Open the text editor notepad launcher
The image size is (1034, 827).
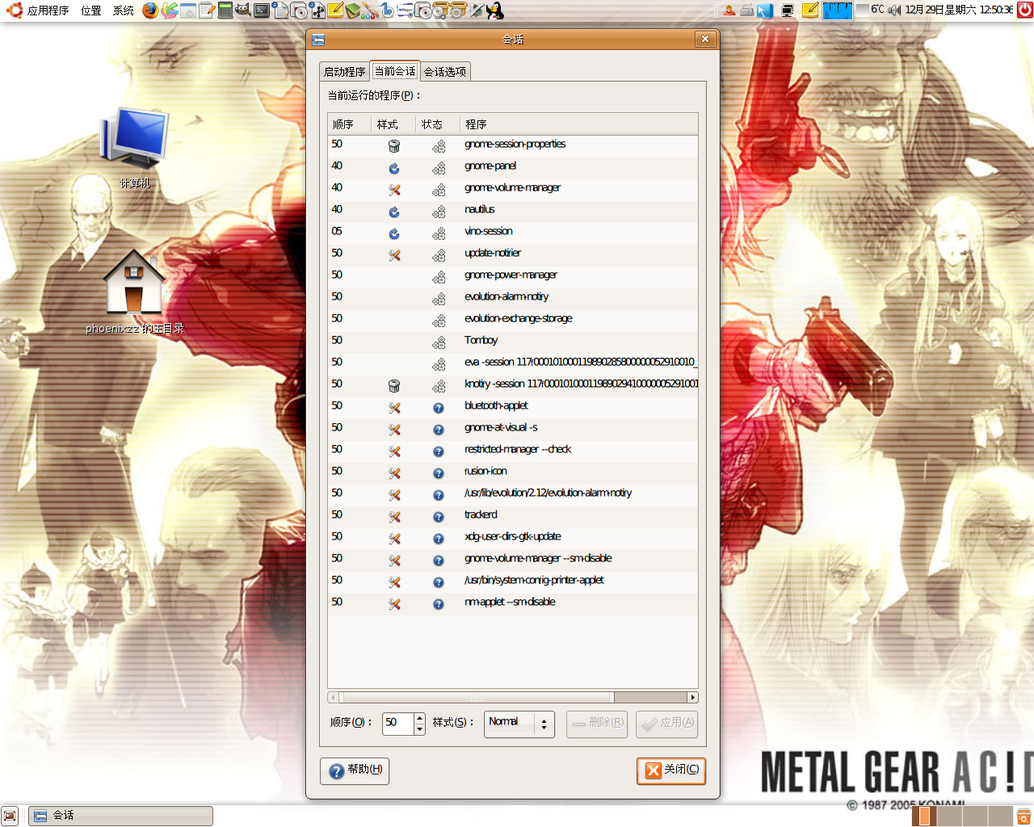(207, 10)
